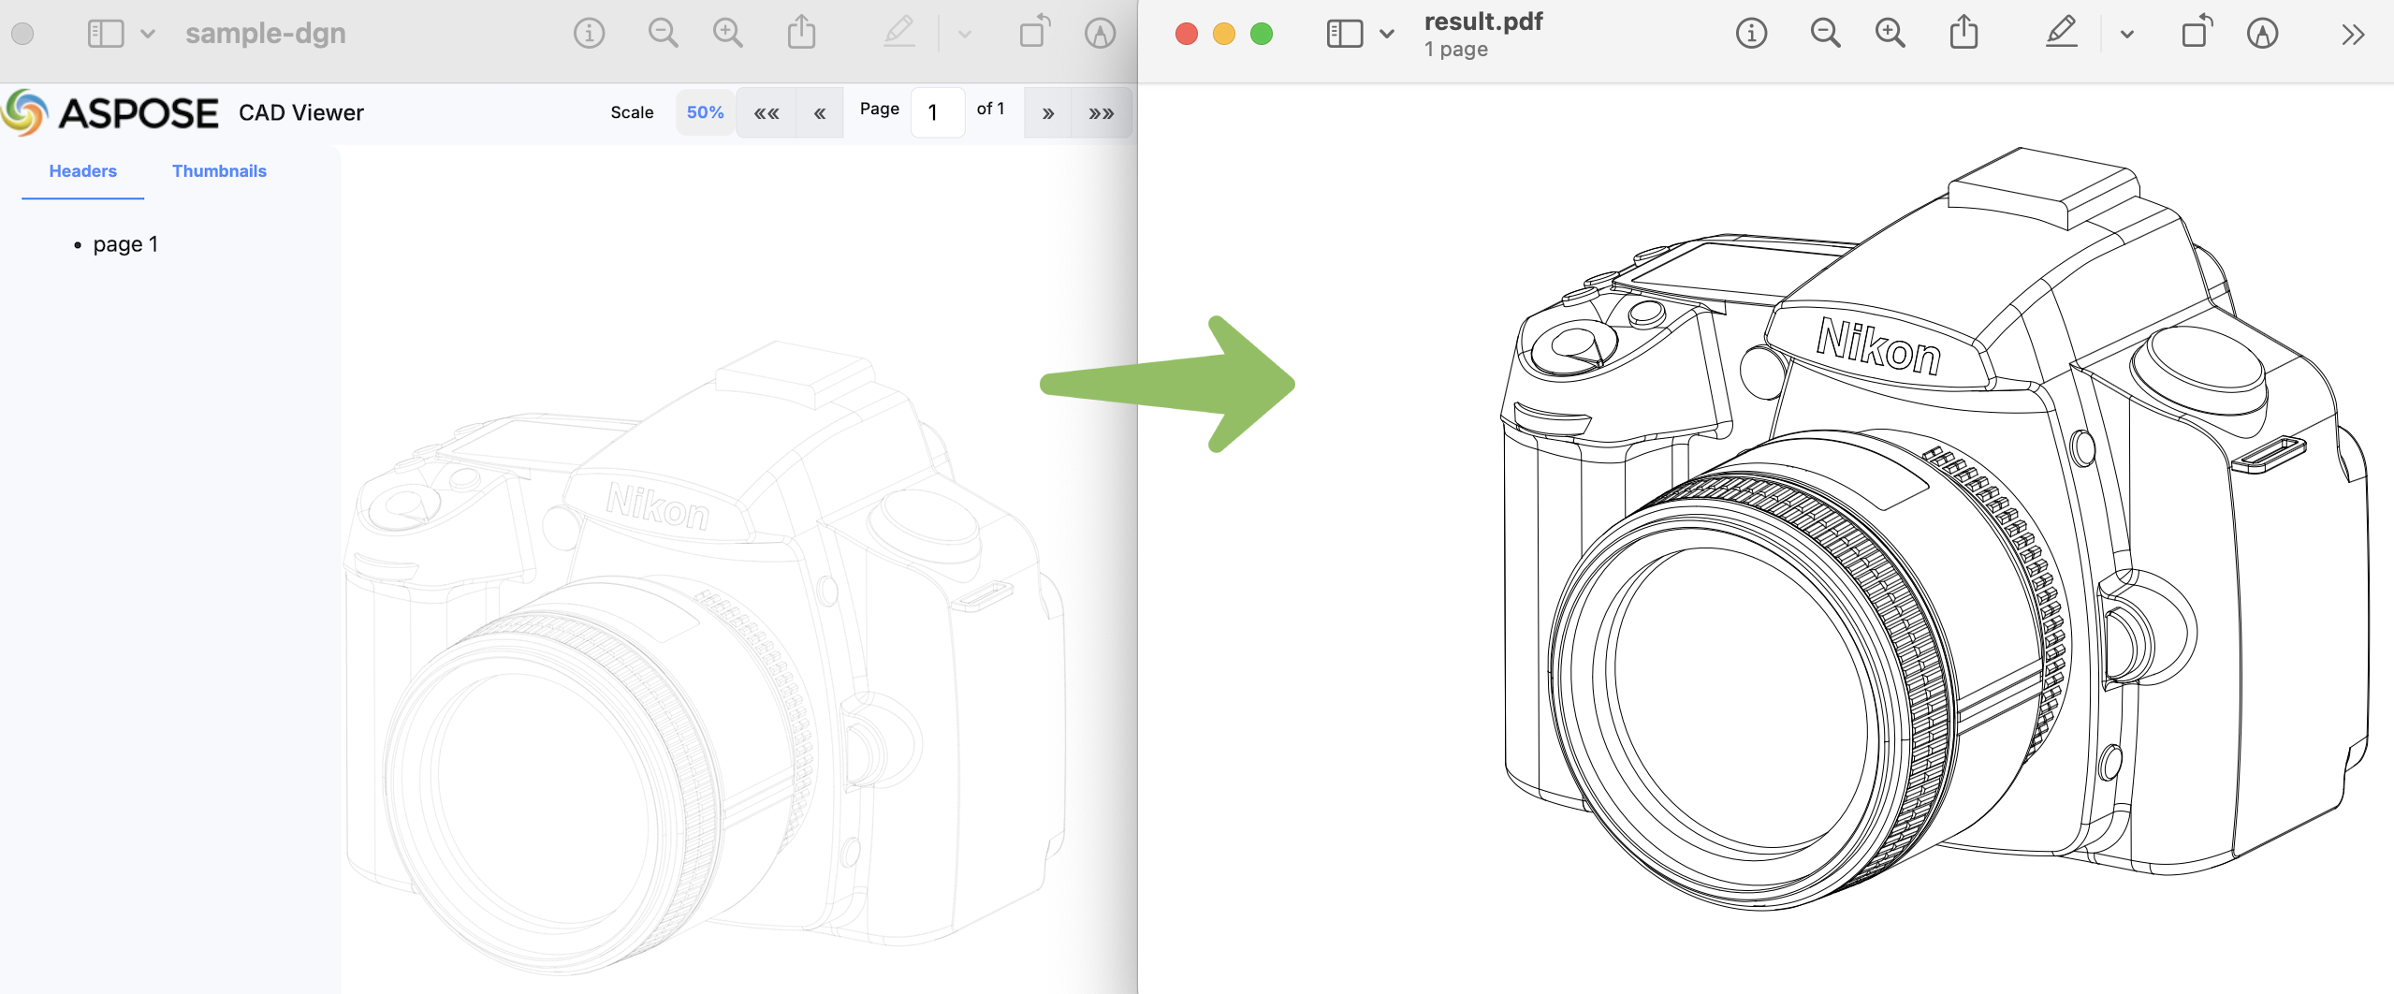This screenshot has height=994, width=2394.
Task: Expand sidebar view options in result.pdf
Action: (x=1387, y=35)
